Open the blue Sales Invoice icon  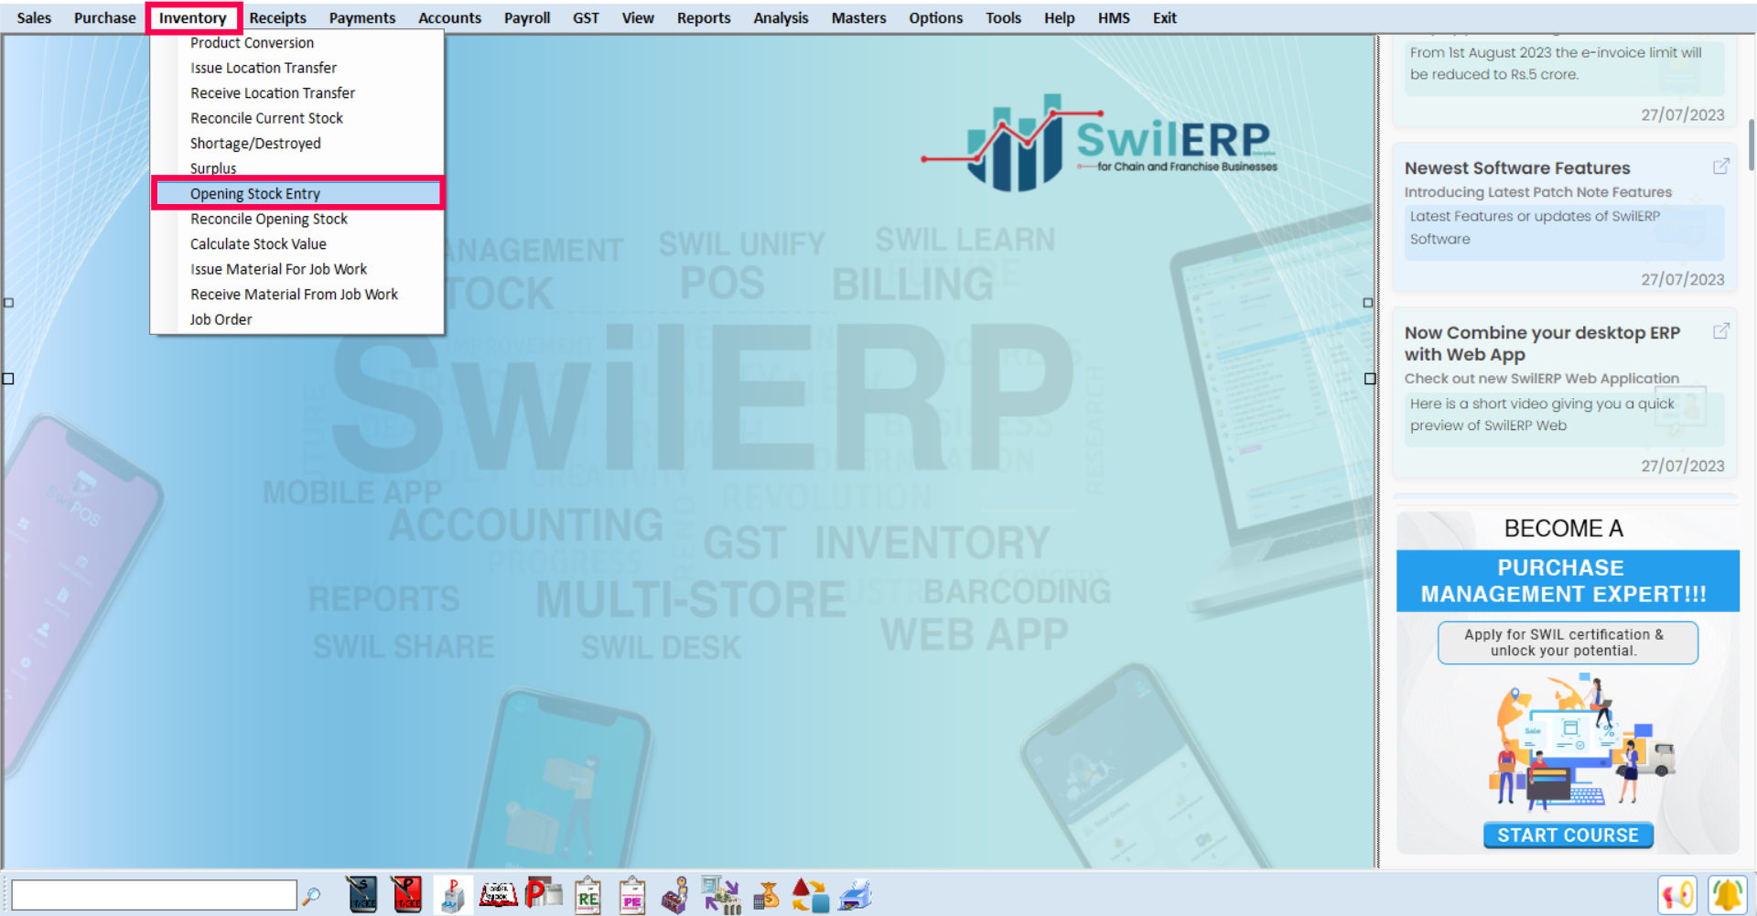click(362, 895)
